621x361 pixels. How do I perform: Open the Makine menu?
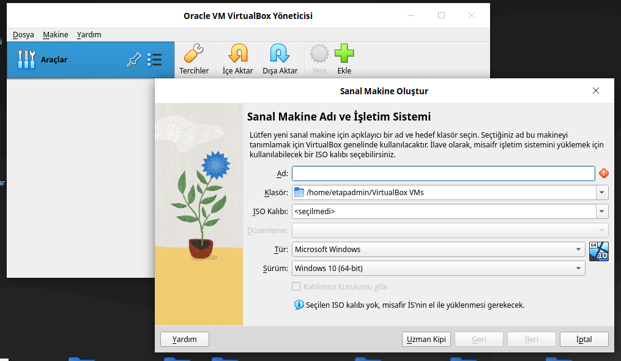(56, 35)
